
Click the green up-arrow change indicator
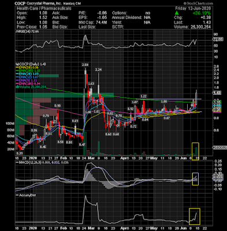pos(177,13)
